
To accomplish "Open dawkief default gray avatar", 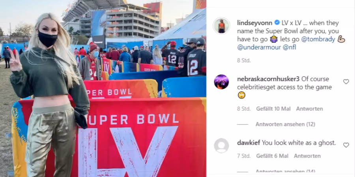I will click(x=221, y=146).
